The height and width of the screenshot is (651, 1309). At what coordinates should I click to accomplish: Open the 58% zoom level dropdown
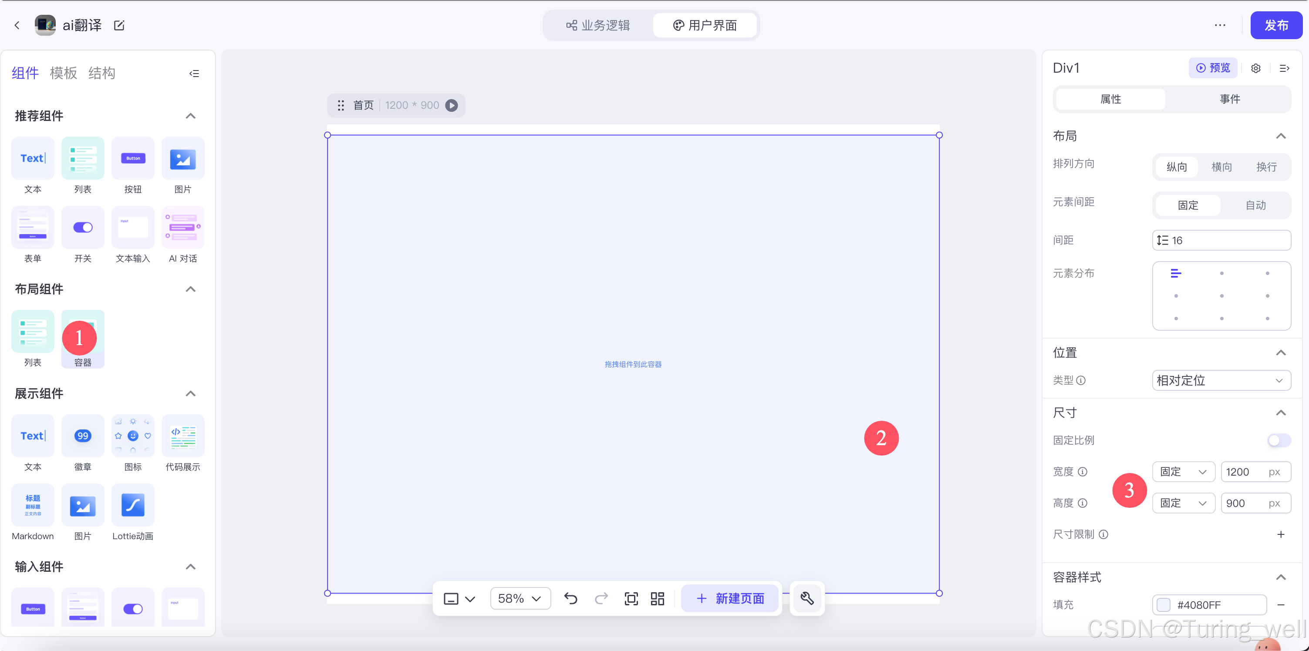pos(520,599)
